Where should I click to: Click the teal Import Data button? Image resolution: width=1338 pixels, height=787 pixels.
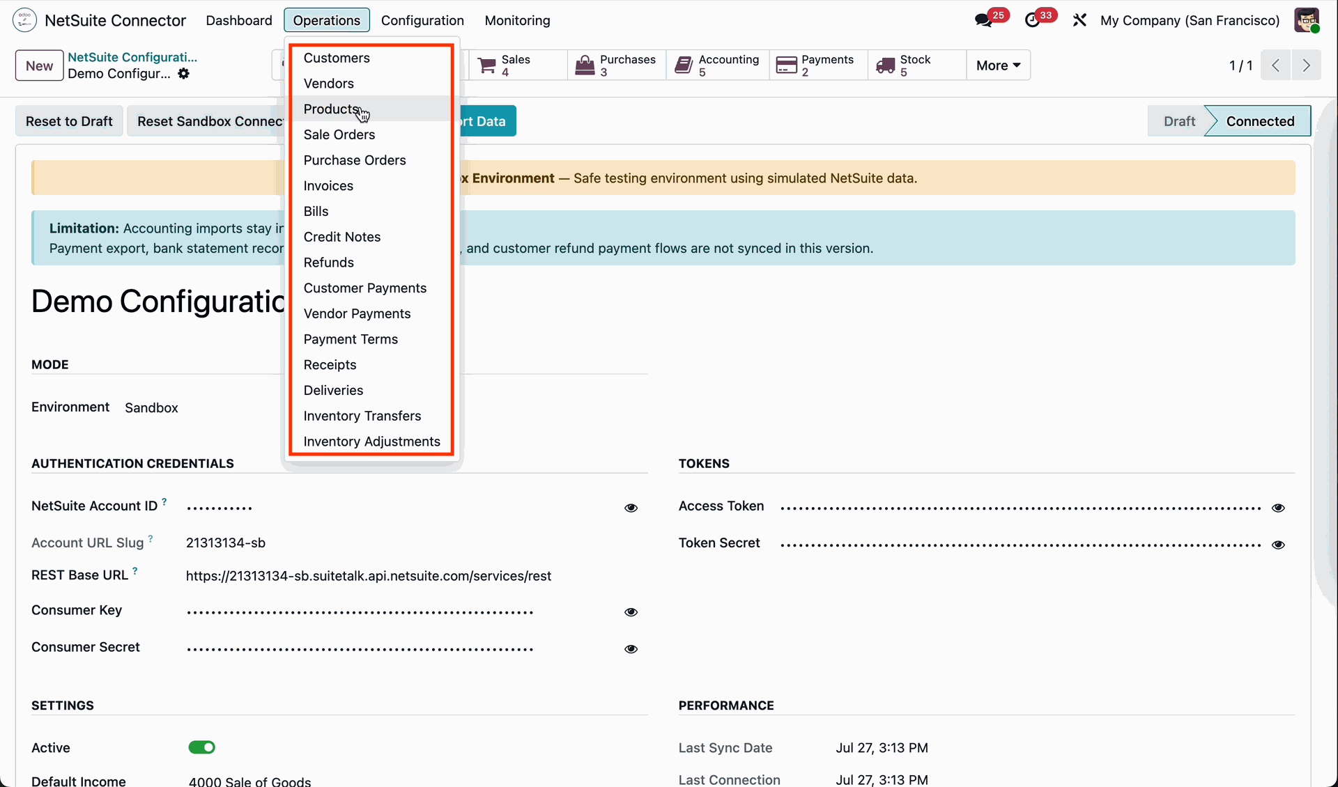point(488,121)
